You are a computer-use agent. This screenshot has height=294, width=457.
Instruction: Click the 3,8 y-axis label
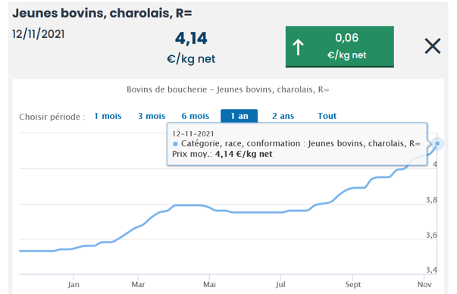pos(431,200)
